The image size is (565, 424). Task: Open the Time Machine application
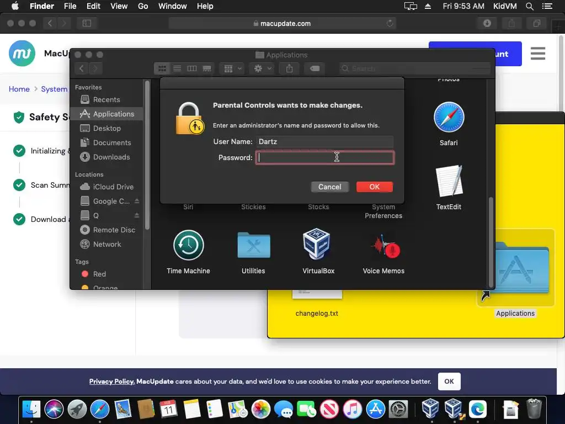pos(188,245)
